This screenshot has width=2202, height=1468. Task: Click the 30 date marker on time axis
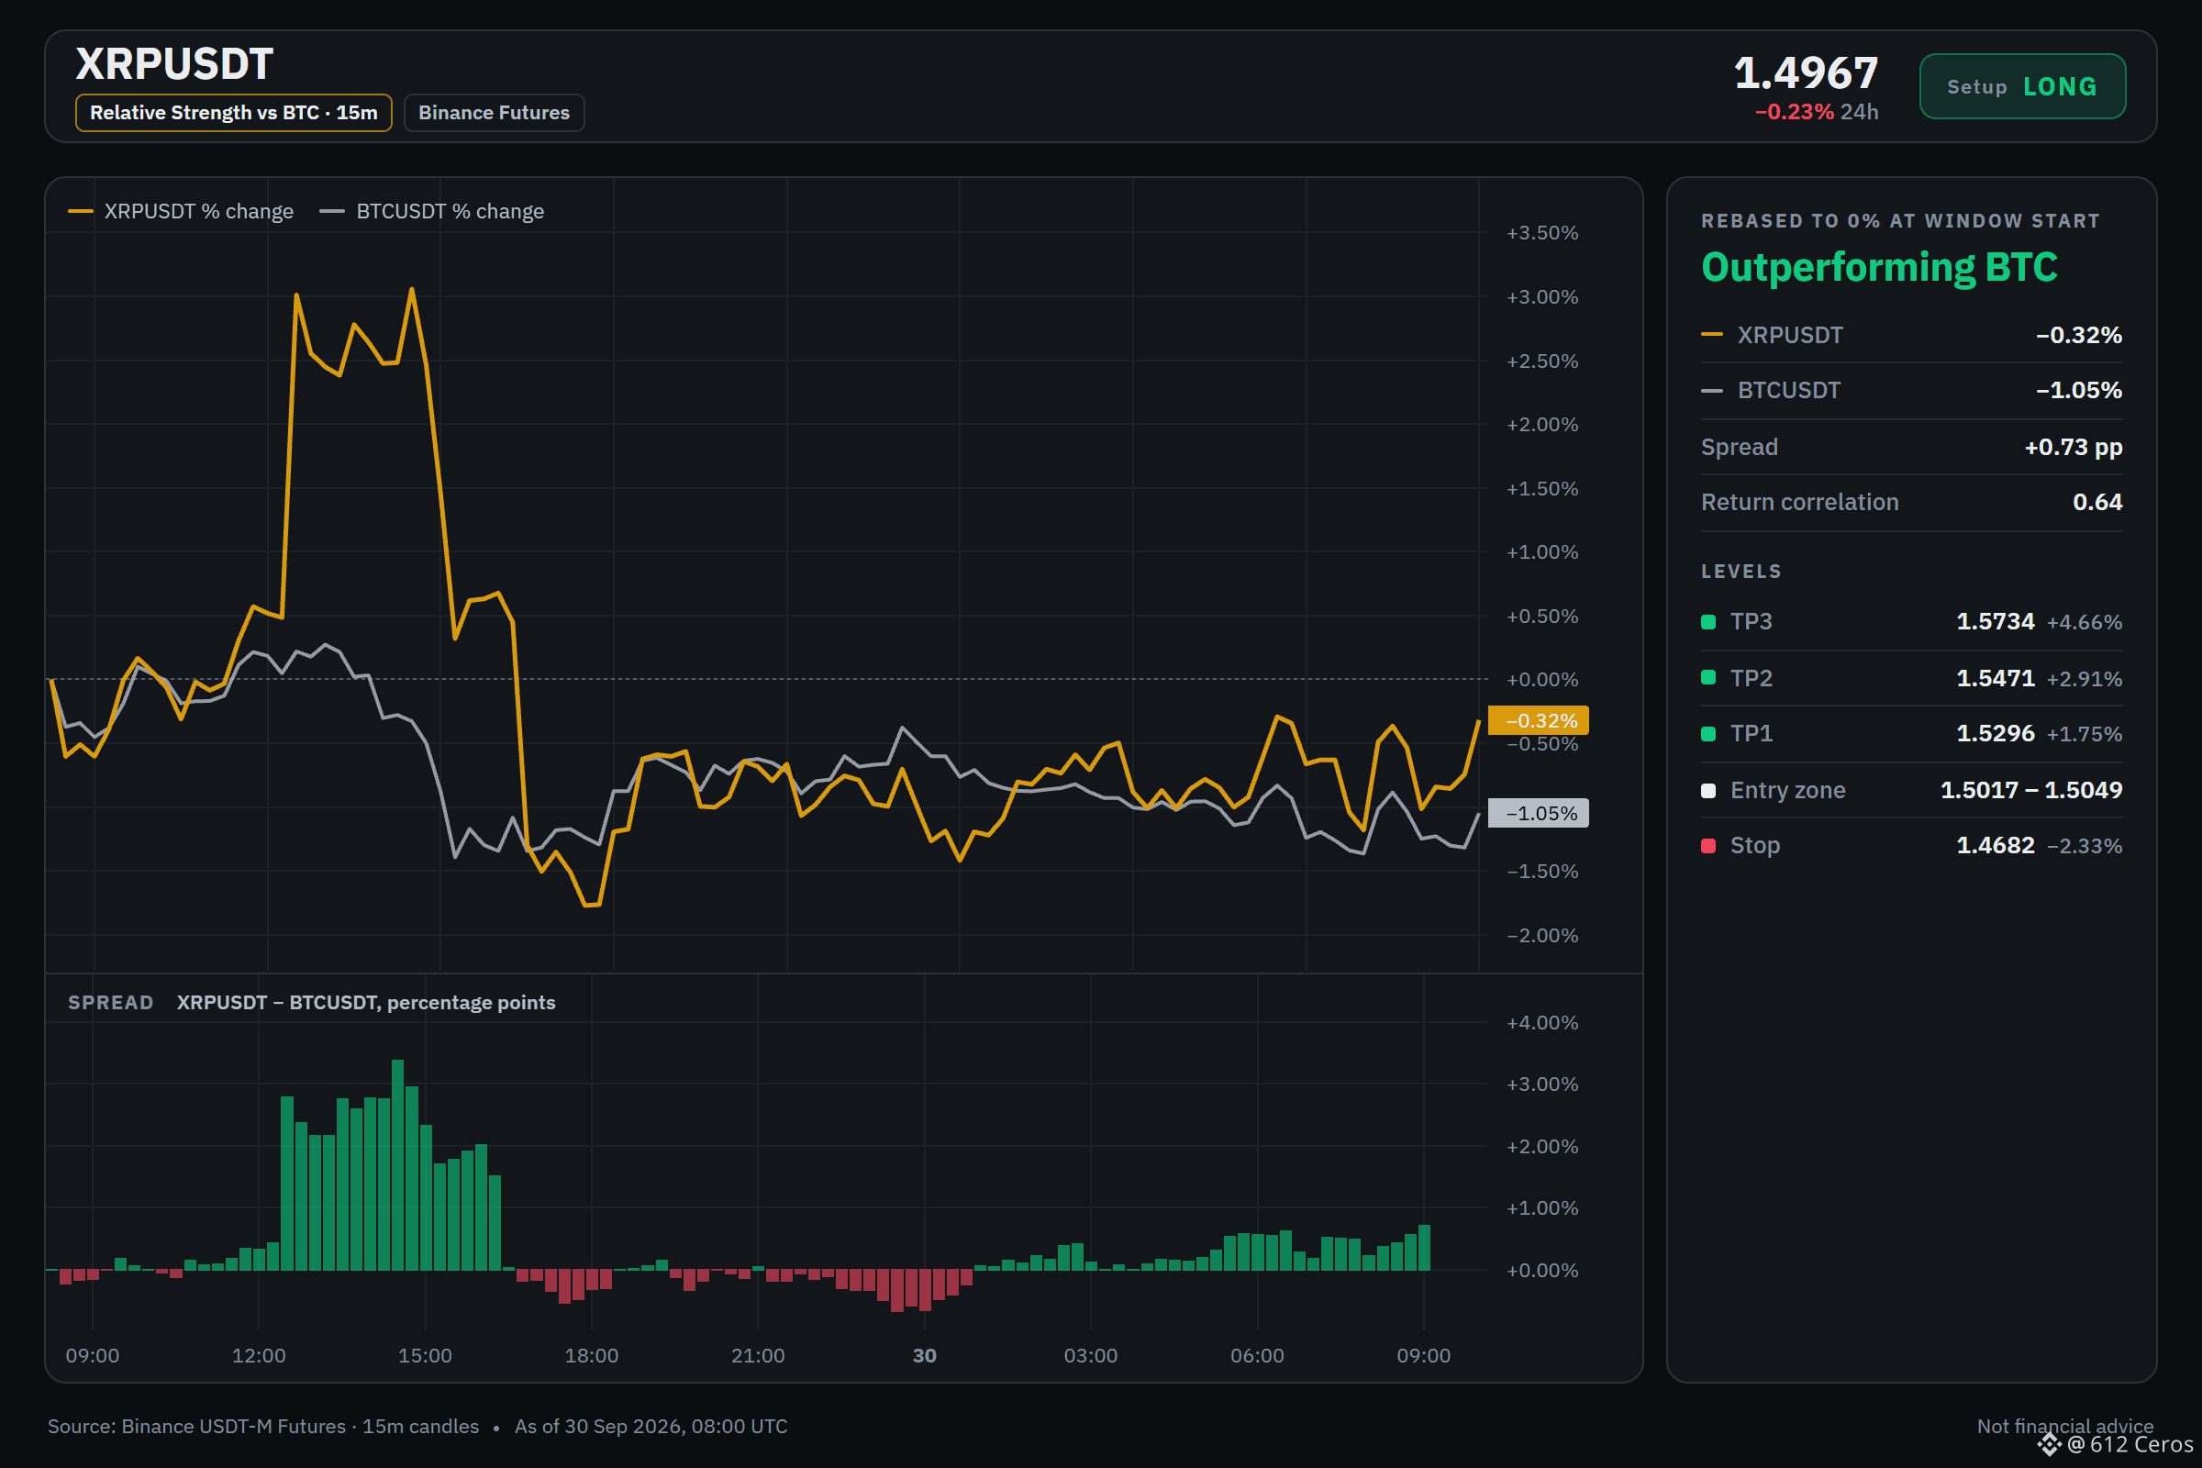point(924,1356)
